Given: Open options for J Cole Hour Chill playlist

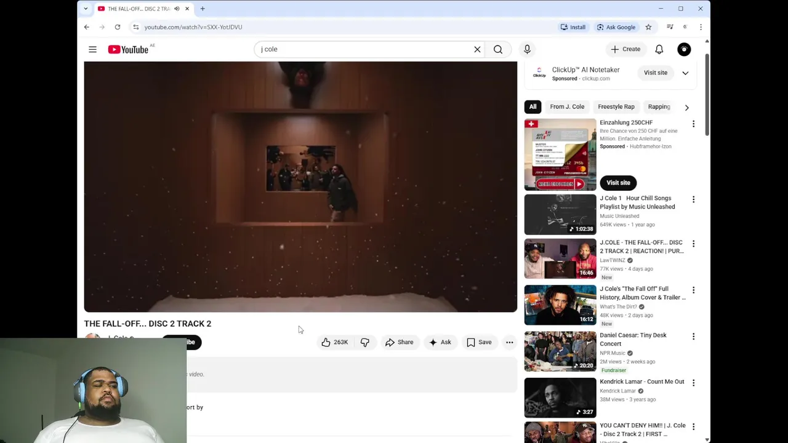Looking at the screenshot, I should 693,199.
